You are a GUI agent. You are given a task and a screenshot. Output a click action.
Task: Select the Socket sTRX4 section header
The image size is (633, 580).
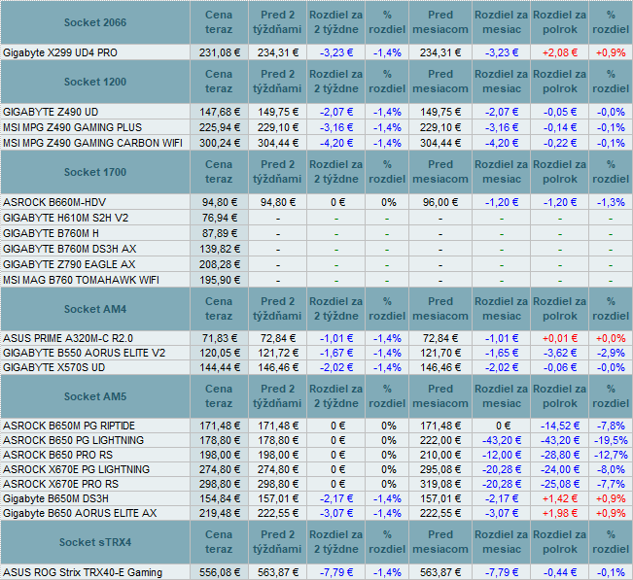pyautogui.click(x=95, y=542)
